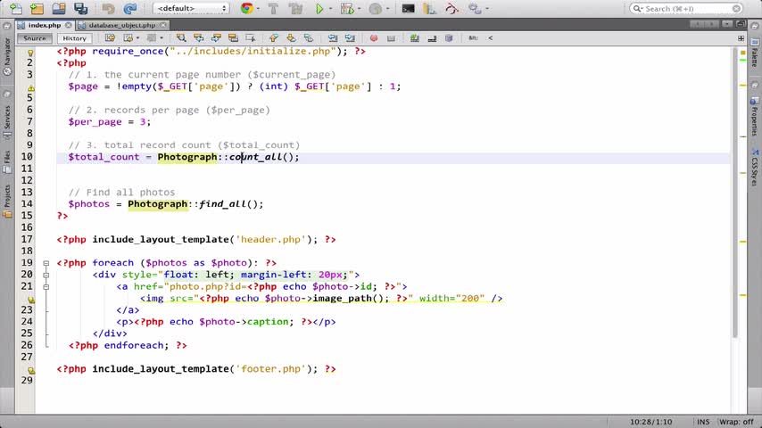The width and height of the screenshot is (762, 428).
Task: Open the Palette side panel tab
Action: coord(754,53)
